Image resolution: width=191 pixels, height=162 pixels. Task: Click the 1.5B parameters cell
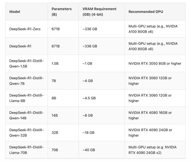(x=63, y=63)
